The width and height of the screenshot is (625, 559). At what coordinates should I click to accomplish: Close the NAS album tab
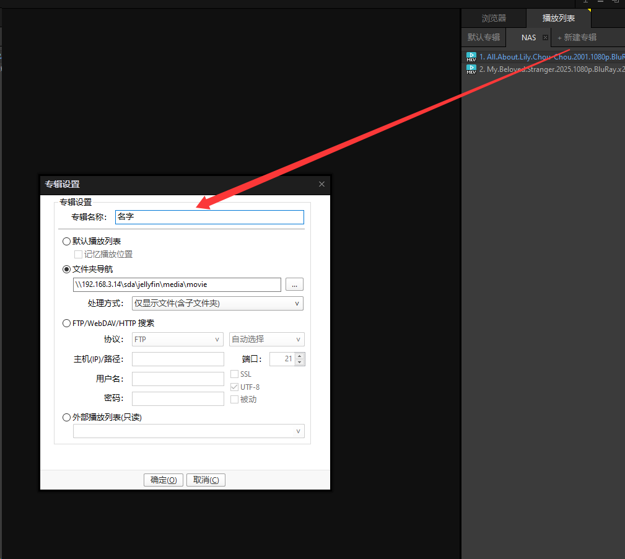point(545,37)
